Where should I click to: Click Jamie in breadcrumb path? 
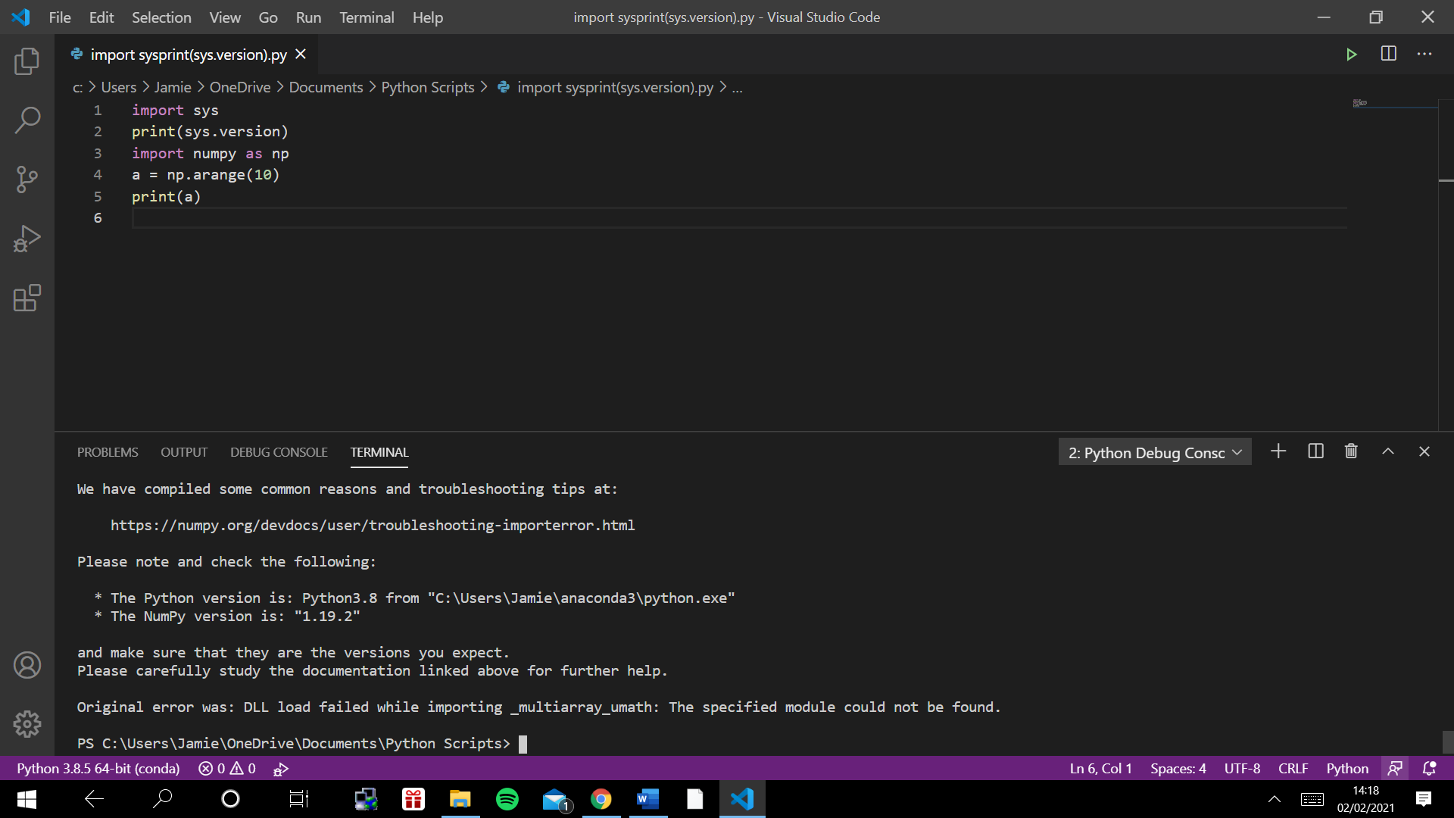pyautogui.click(x=173, y=87)
